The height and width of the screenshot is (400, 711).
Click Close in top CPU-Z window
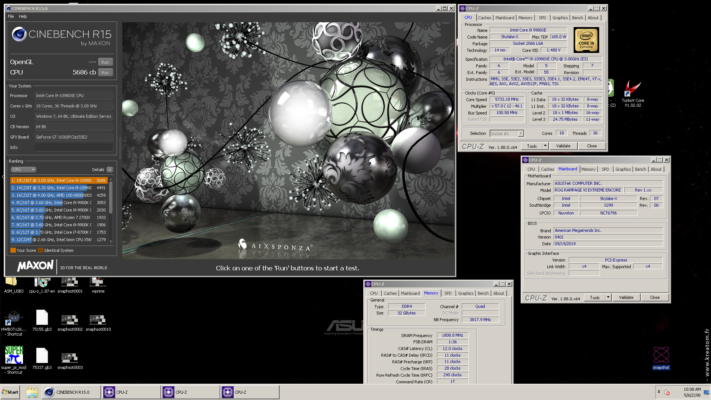(x=592, y=146)
